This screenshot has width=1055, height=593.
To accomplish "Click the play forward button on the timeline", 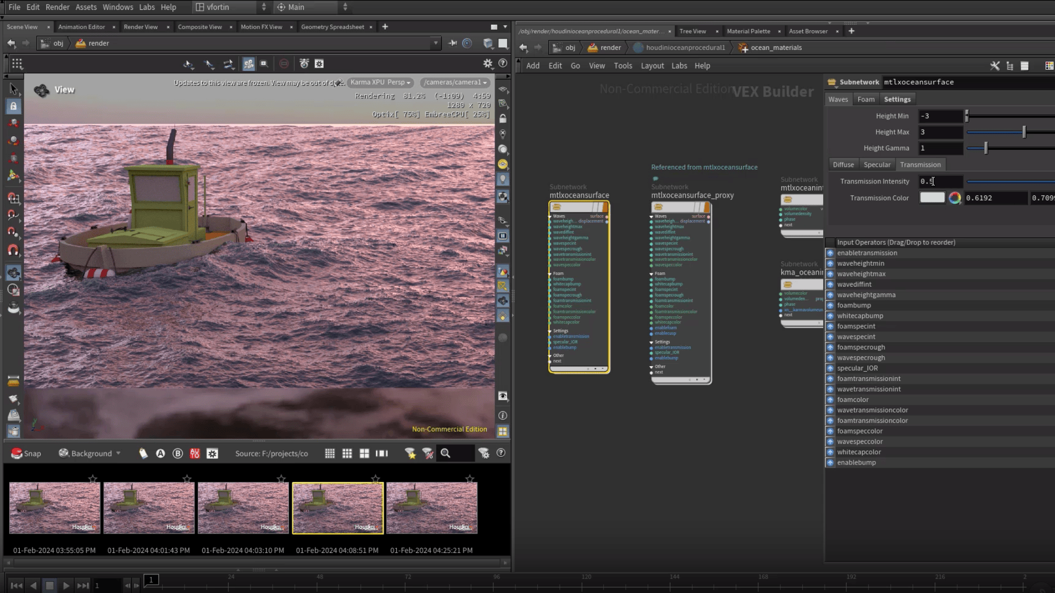I will tap(66, 585).
